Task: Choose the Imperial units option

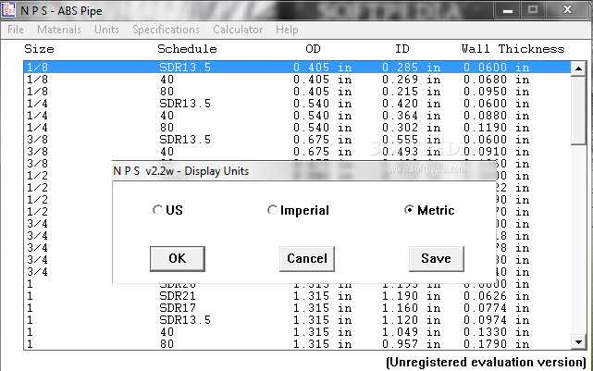Action: click(x=298, y=210)
